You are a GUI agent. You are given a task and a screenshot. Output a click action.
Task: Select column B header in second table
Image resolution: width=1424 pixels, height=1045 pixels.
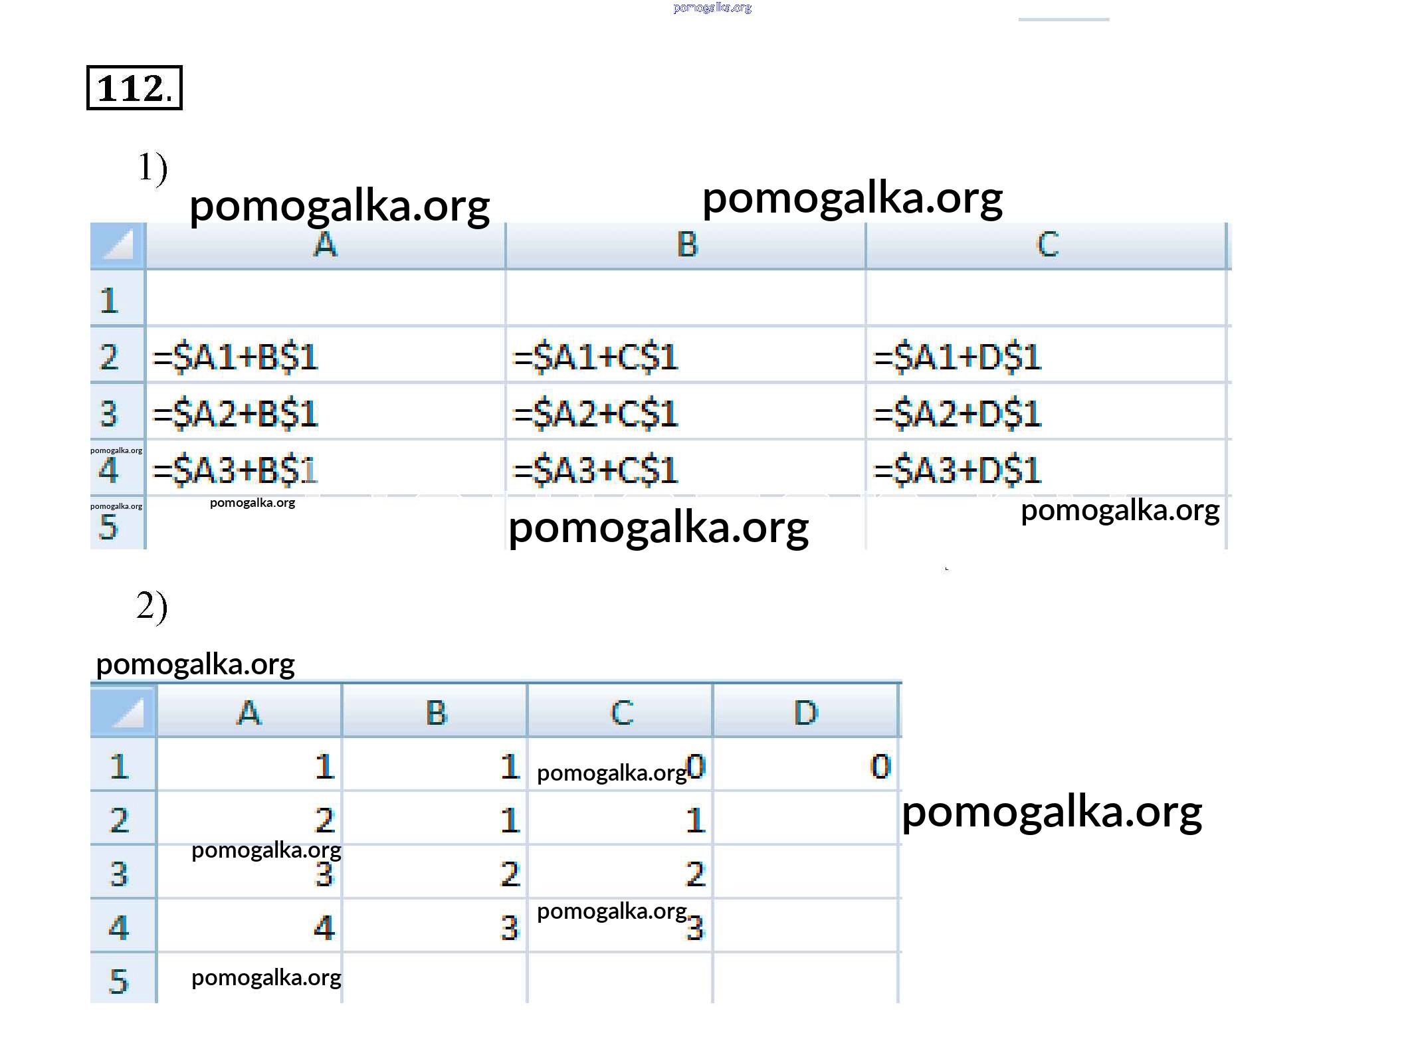(435, 712)
